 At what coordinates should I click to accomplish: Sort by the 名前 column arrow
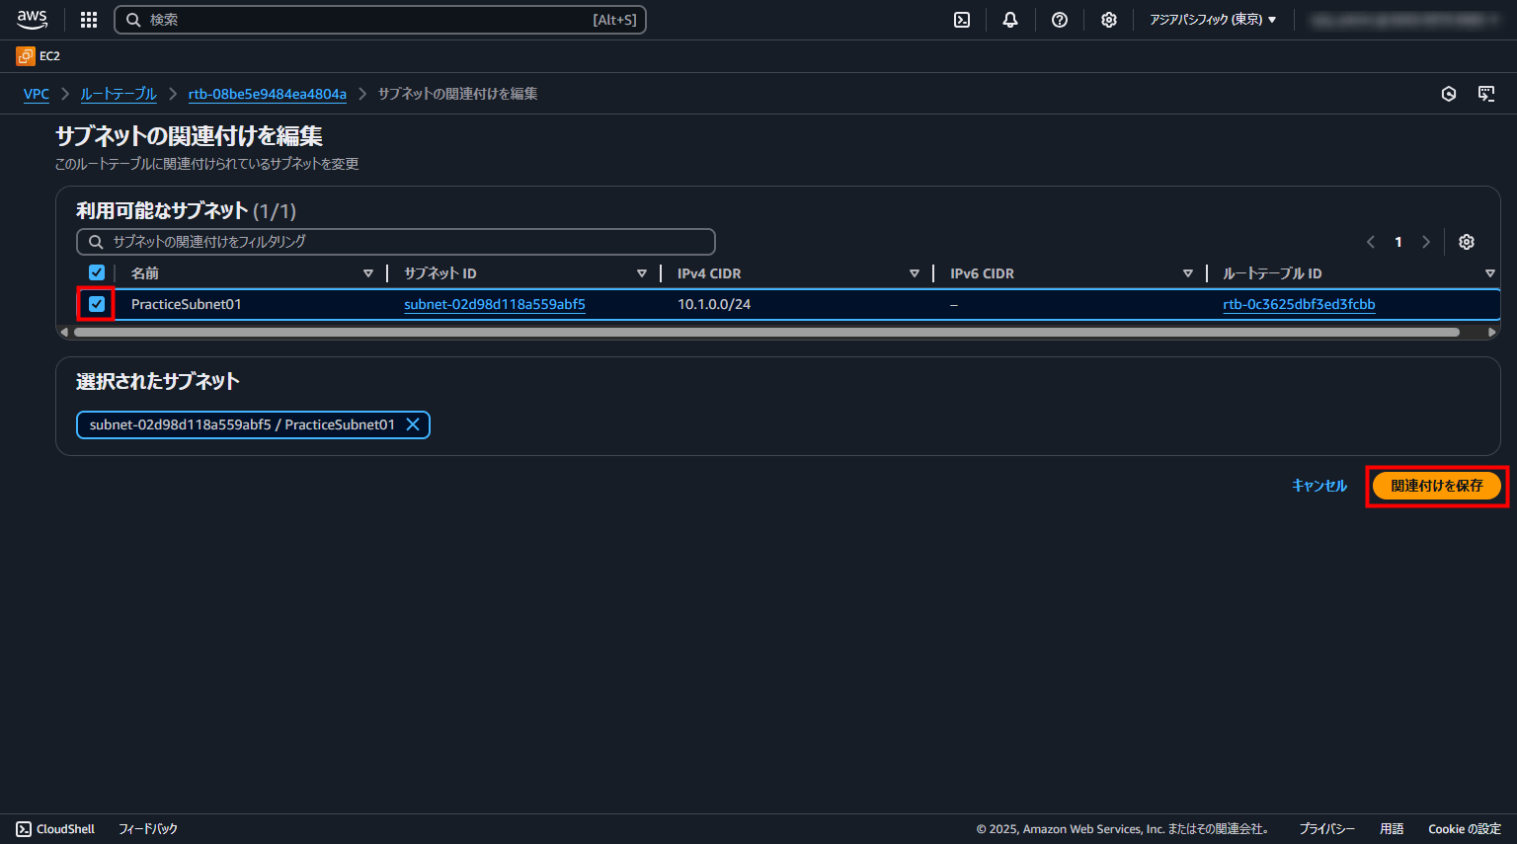(367, 273)
